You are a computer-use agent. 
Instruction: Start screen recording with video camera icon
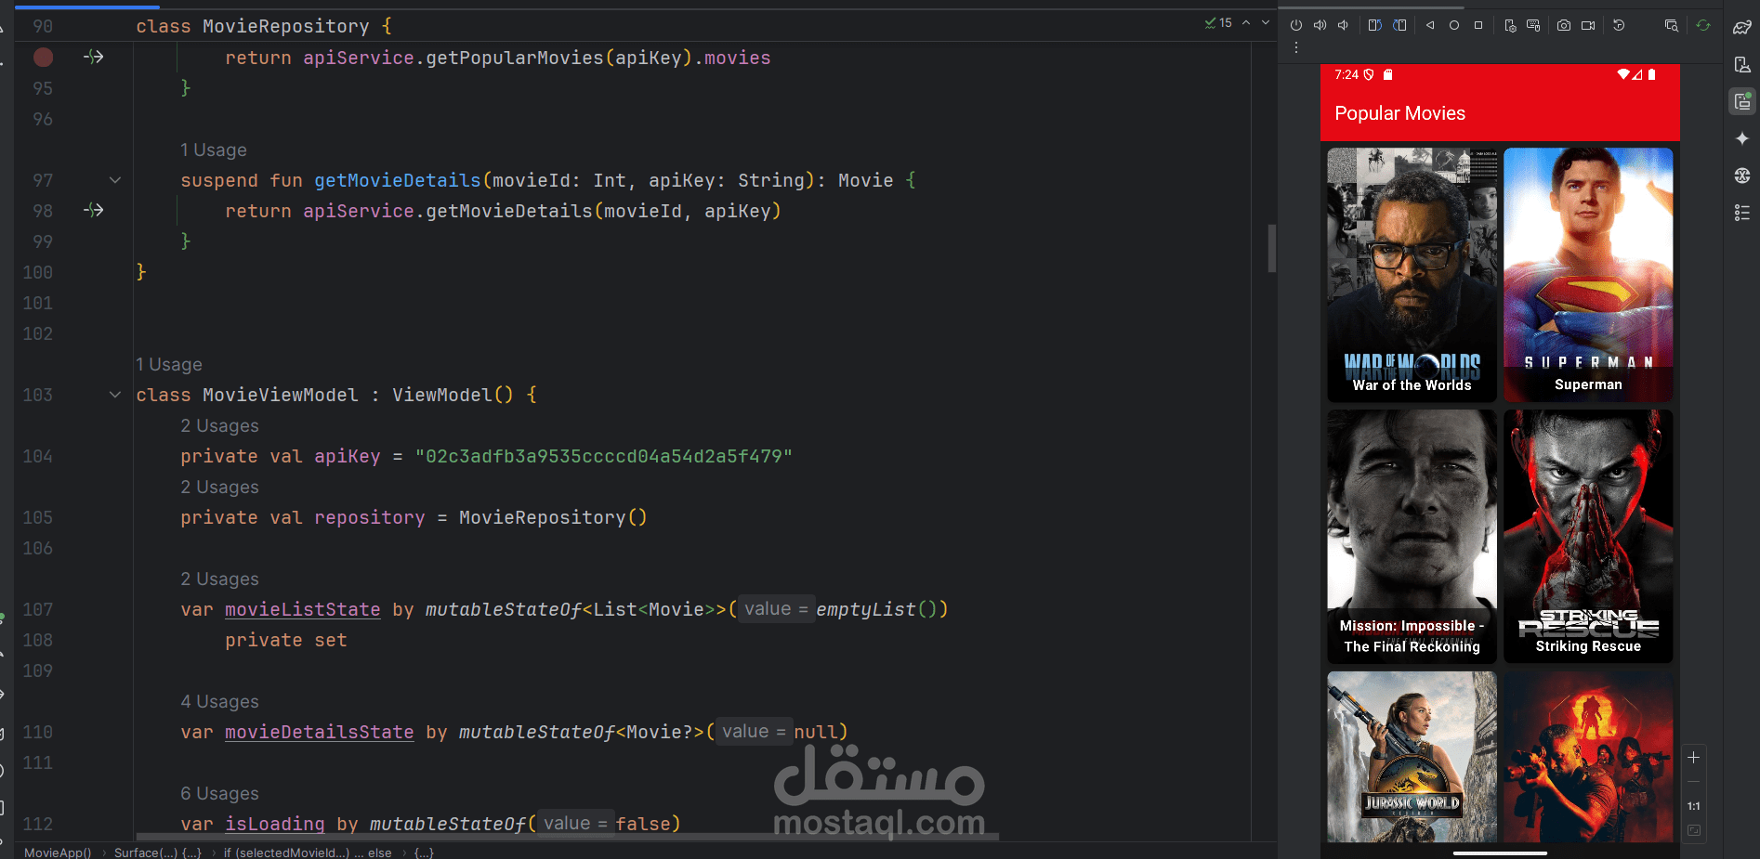point(1588,25)
